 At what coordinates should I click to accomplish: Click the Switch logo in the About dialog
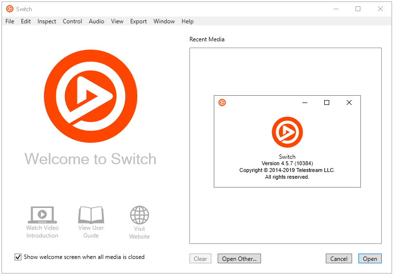[287, 132]
